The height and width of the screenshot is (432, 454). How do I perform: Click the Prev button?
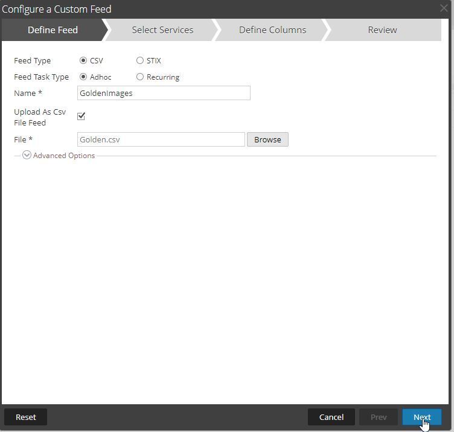click(x=379, y=417)
